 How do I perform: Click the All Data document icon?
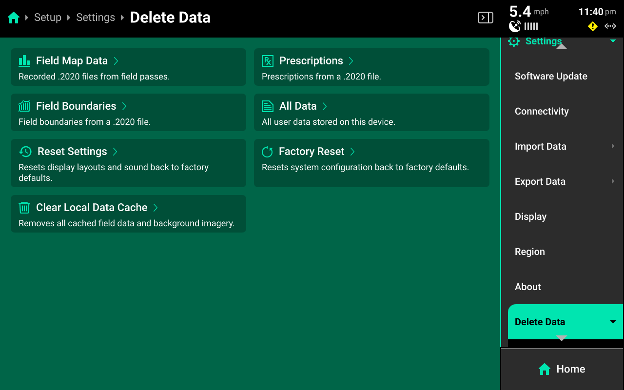pyautogui.click(x=268, y=106)
